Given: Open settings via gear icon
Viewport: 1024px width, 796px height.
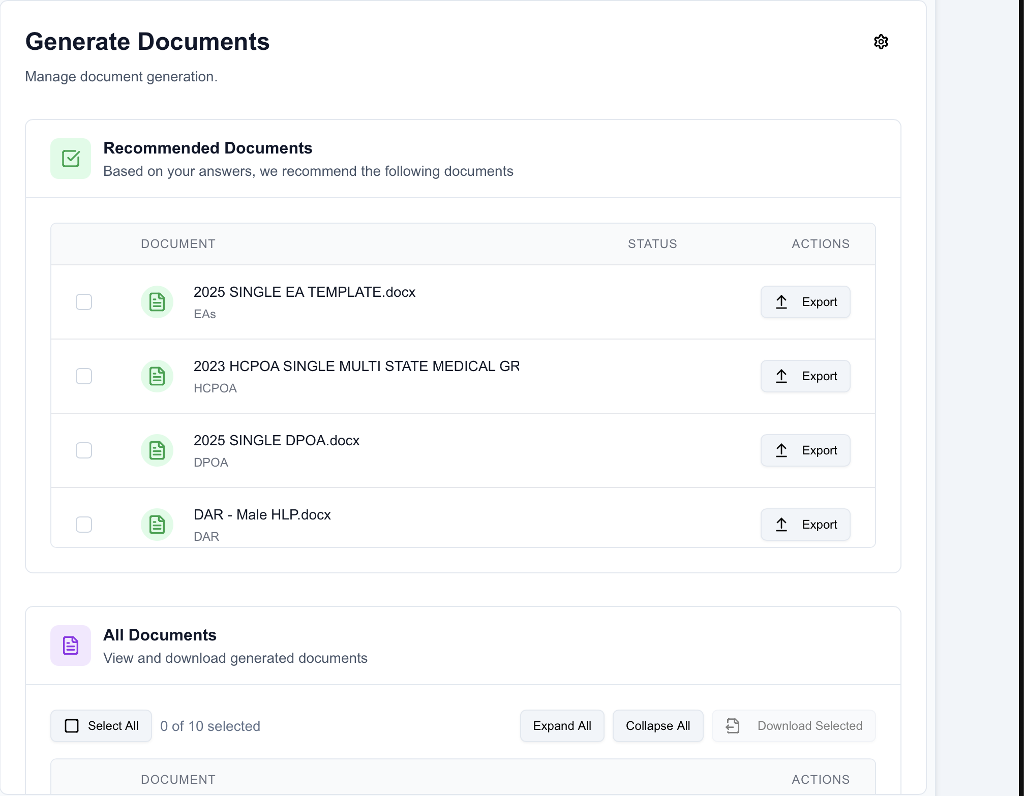Looking at the screenshot, I should (881, 42).
